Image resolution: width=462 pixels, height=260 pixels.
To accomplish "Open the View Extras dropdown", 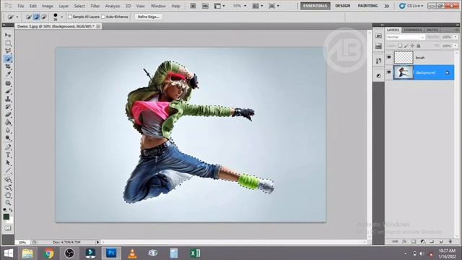I will click(x=219, y=6).
